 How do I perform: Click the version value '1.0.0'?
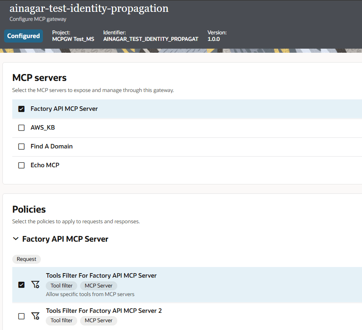(214, 39)
